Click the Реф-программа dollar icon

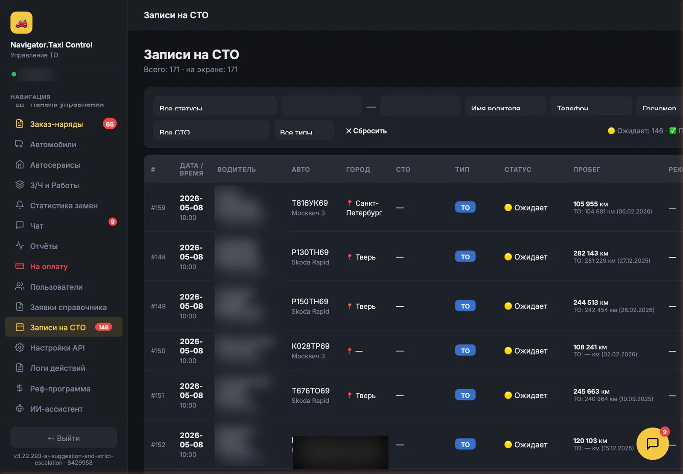20,388
